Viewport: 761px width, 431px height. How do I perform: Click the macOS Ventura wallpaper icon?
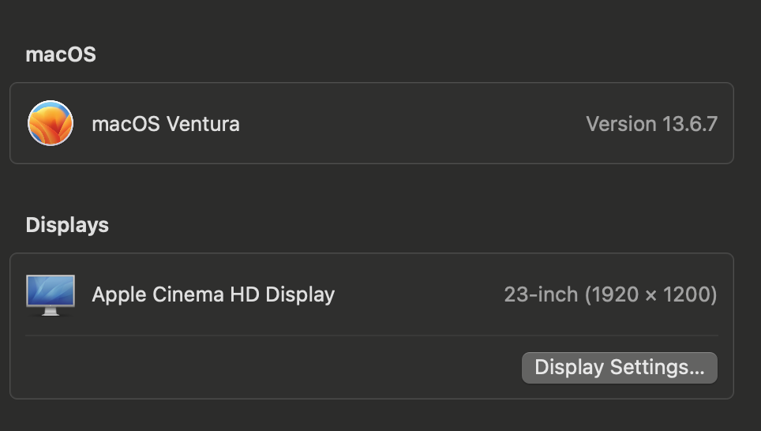coord(51,123)
